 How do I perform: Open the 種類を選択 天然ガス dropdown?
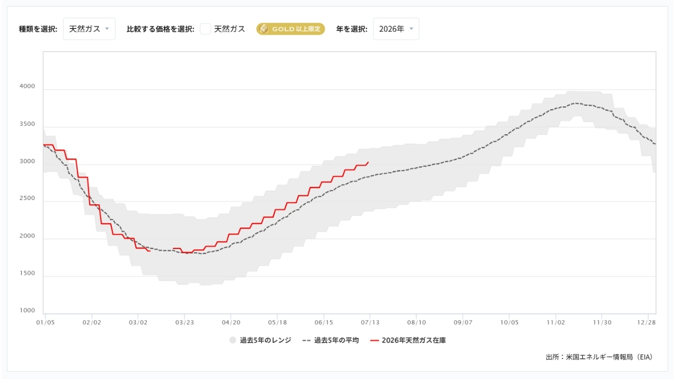(89, 29)
